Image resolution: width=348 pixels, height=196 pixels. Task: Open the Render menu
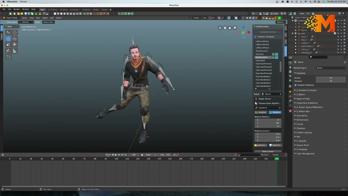click(17, 9)
